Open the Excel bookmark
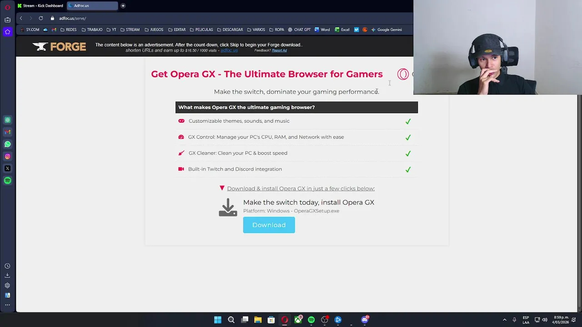 (342, 30)
